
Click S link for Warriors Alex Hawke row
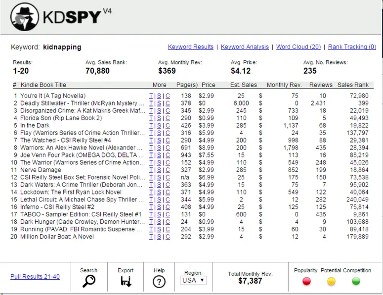coord(159,147)
